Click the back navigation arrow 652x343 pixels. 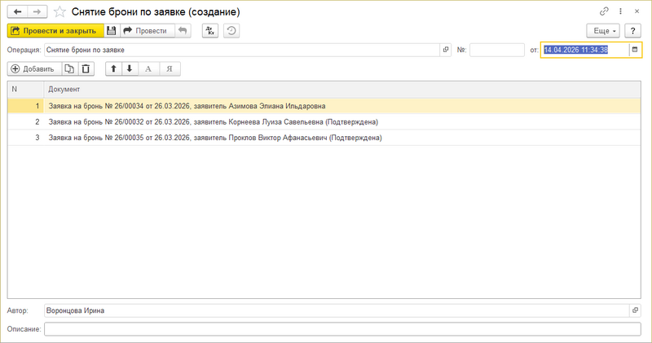(17, 11)
